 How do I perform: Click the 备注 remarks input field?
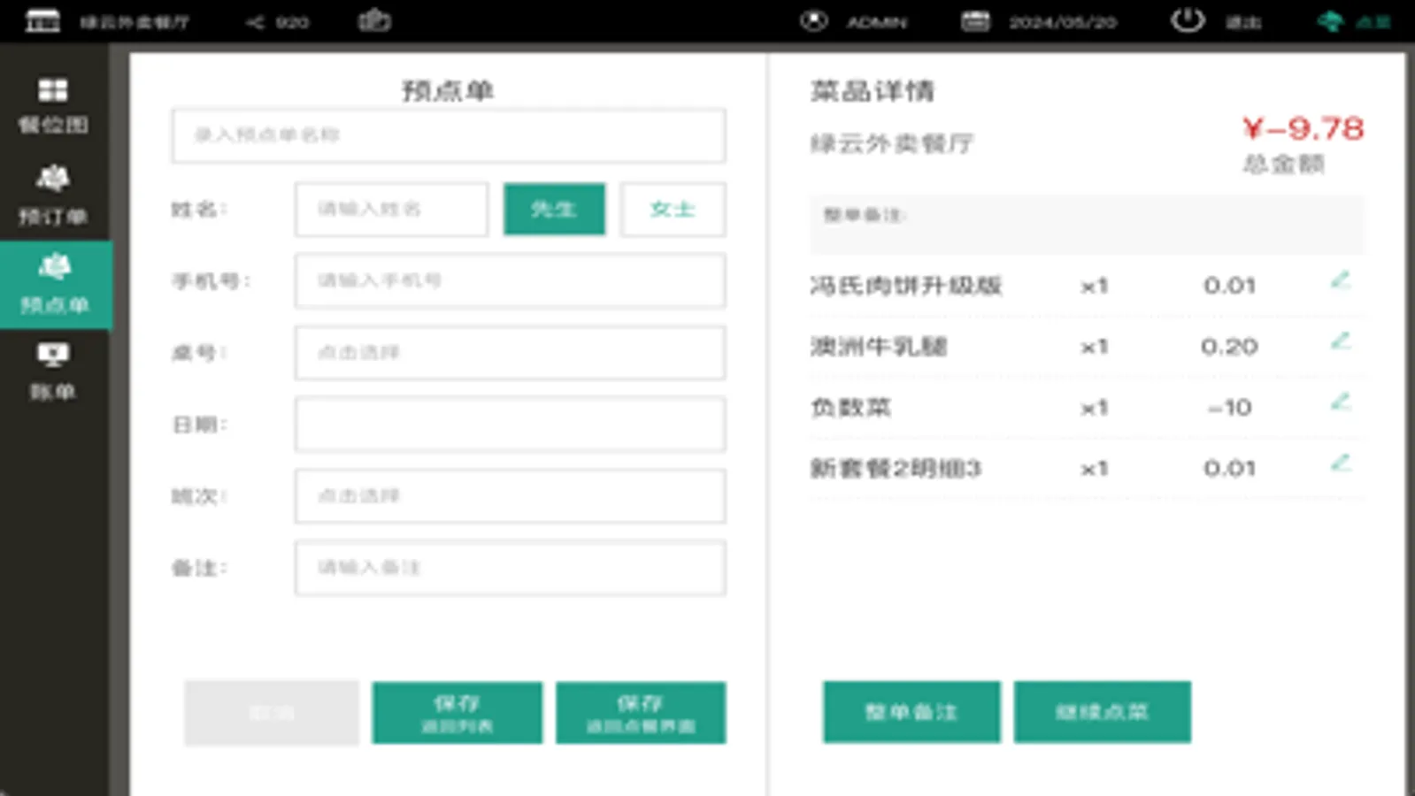[510, 568]
